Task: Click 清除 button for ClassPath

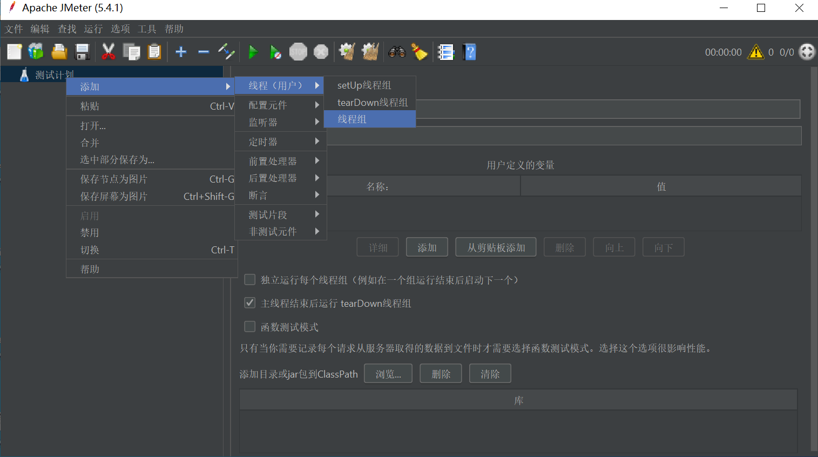Action: click(x=490, y=374)
